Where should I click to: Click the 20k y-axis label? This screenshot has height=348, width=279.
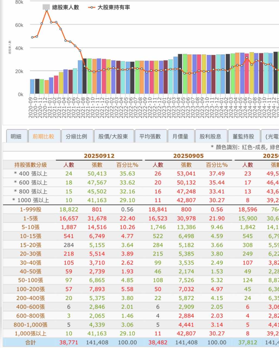click(x=19, y=71)
